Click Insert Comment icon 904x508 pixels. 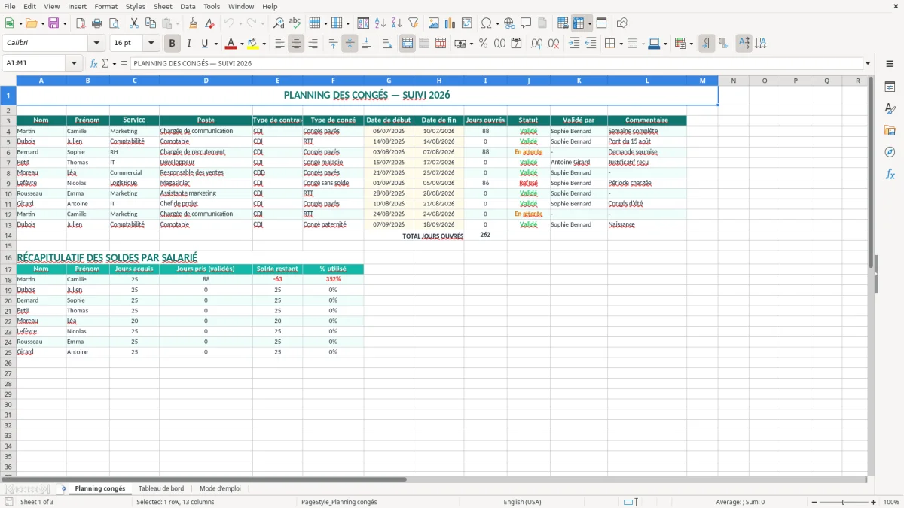(x=526, y=23)
